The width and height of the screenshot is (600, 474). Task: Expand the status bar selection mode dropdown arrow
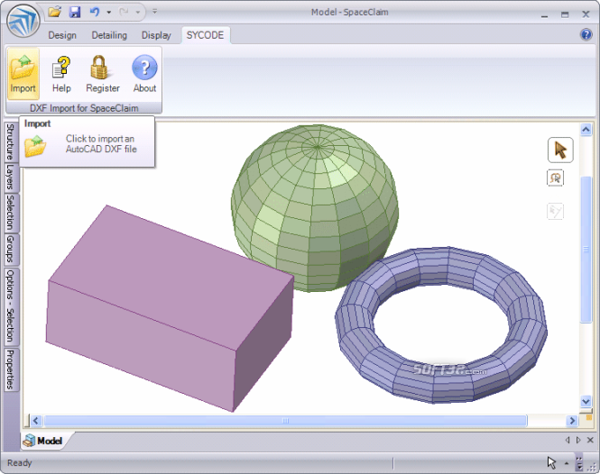567,463
